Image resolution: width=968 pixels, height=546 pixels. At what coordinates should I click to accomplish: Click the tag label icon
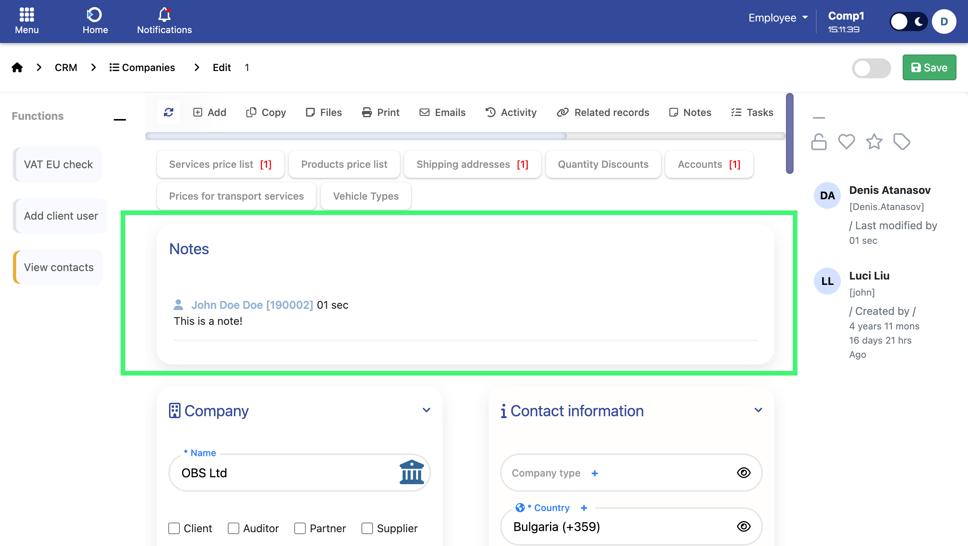pos(902,142)
